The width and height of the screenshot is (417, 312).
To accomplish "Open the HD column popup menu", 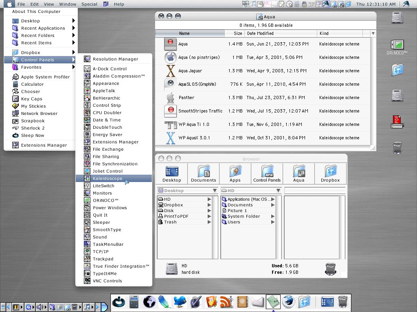I will pos(251,191).
